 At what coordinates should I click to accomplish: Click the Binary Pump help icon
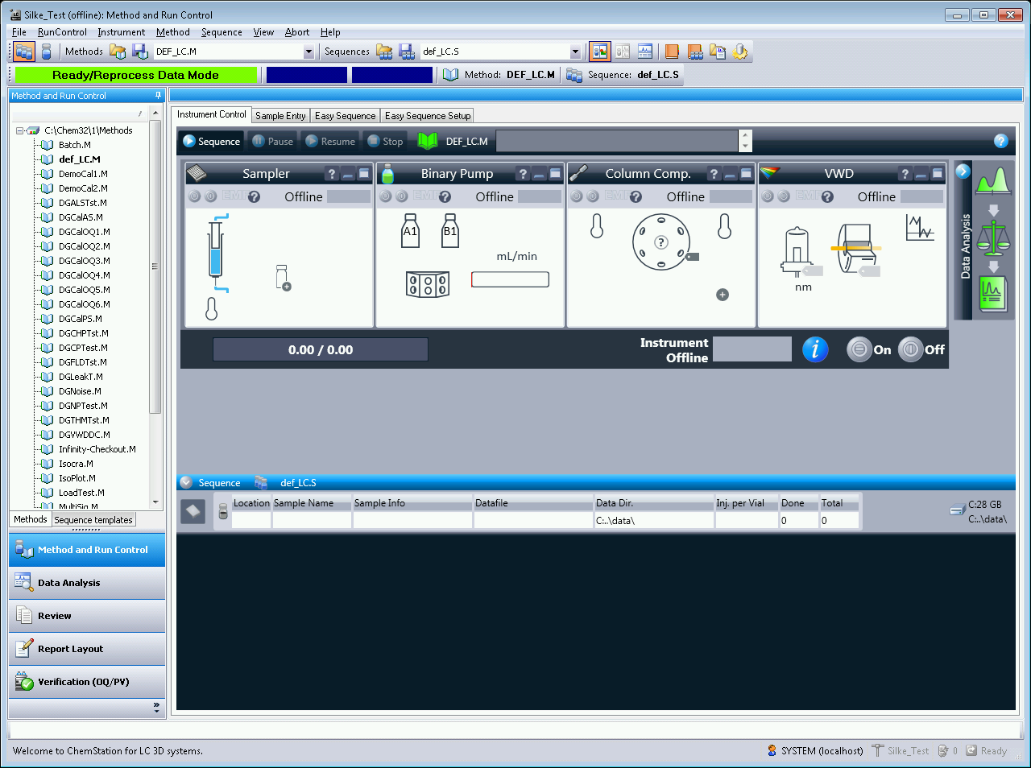(x=523, y=173)
